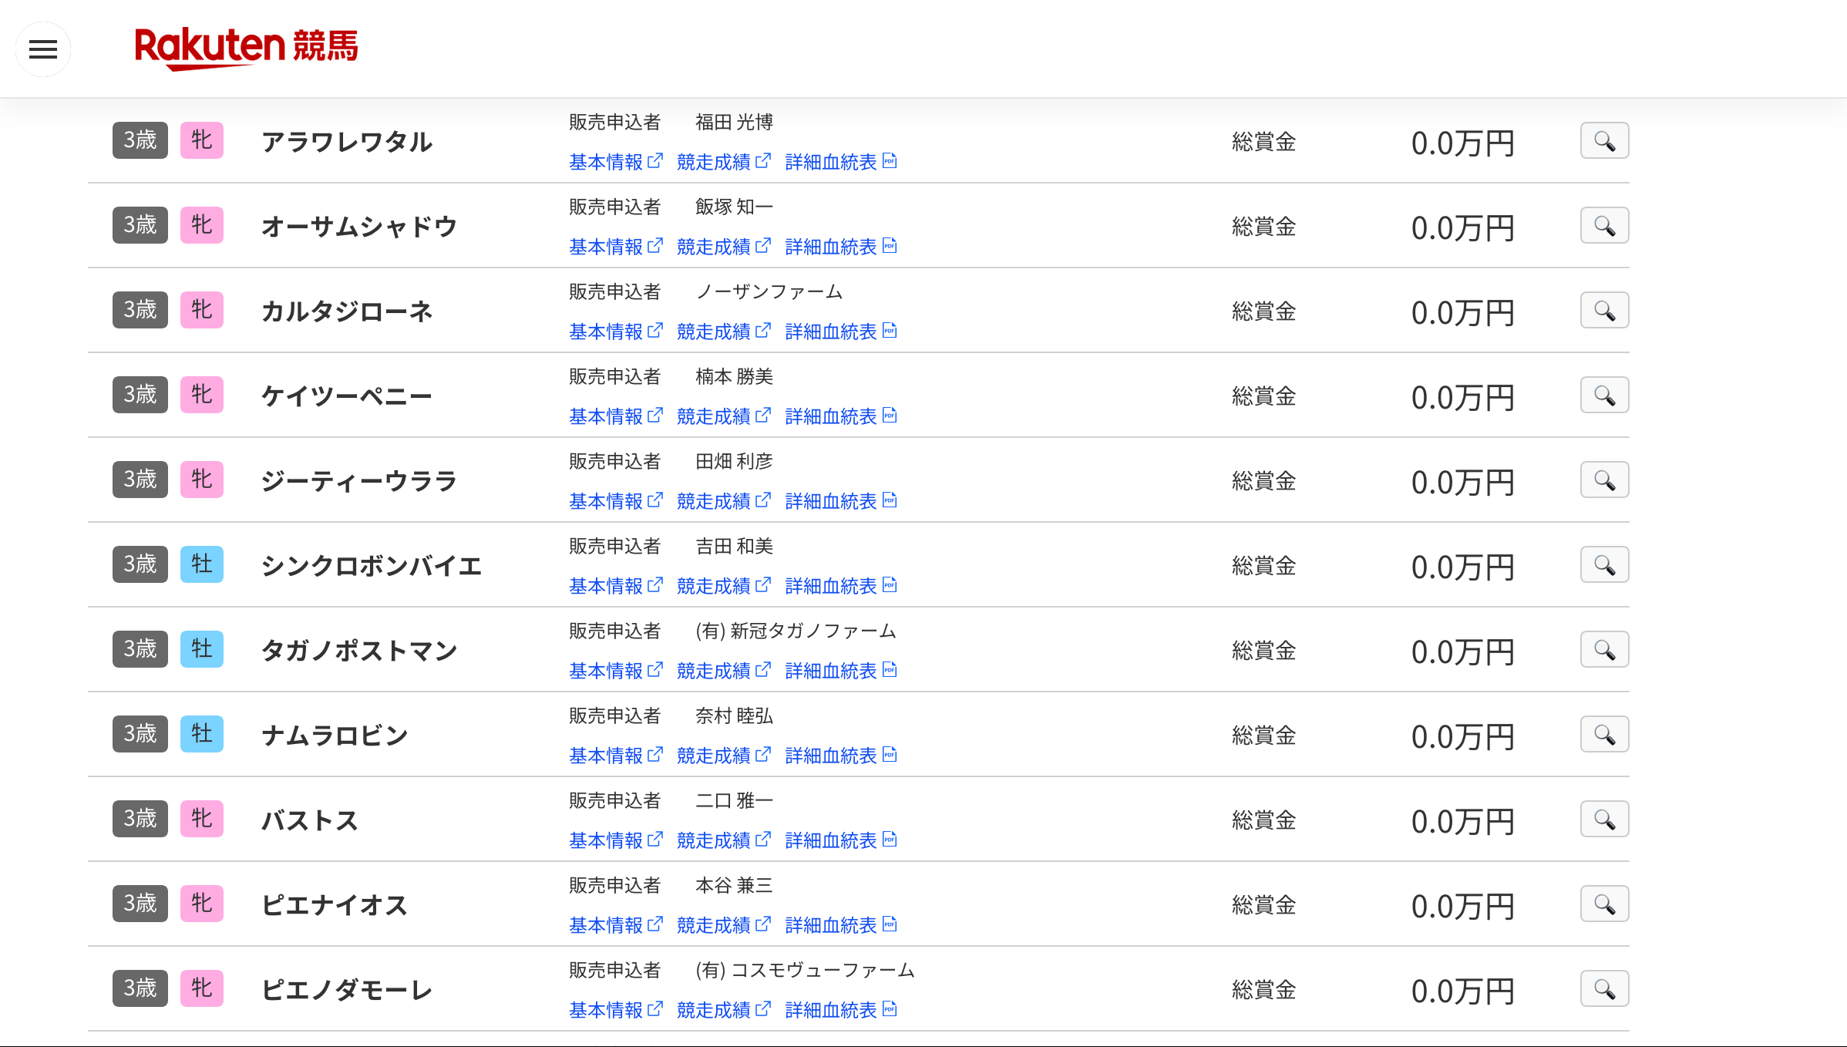1847x1047 pixels.
Task: Open 基本情報 for オーサムシャドウ
Action: (x=616, y=247)
